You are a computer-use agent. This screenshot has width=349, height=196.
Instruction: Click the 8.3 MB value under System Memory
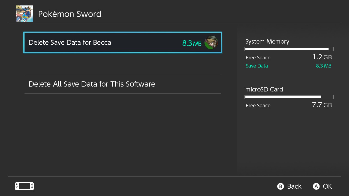pos(324,66)
